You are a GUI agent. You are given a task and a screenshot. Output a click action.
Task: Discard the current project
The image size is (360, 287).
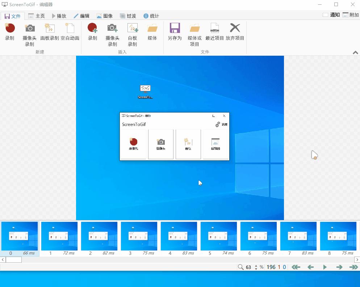click(x=235, y=34)
